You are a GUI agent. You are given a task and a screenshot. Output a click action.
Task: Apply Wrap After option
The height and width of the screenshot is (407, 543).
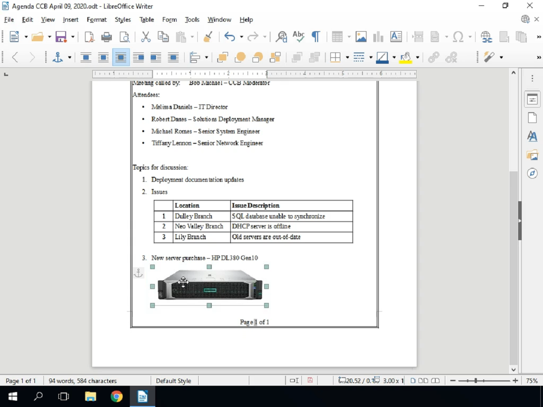[x=156, y=57]
